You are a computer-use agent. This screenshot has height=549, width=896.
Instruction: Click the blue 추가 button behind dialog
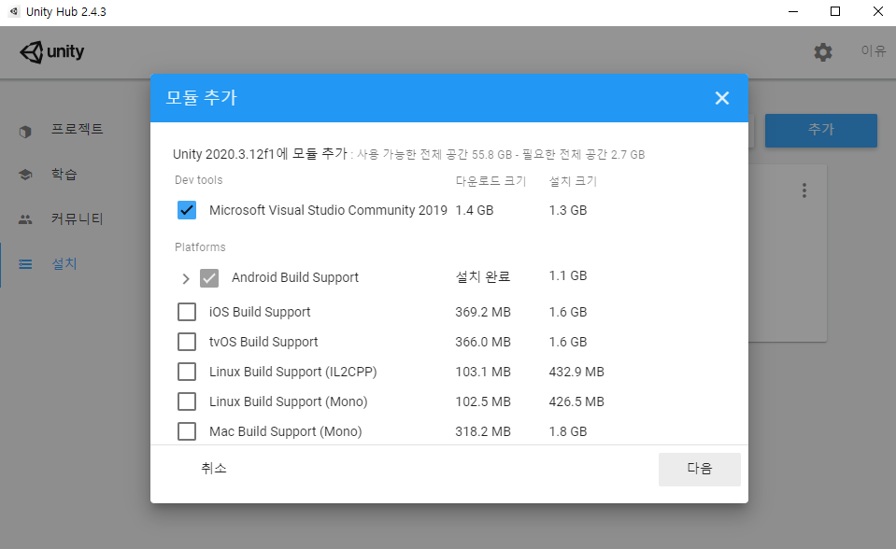click(821, 131)
